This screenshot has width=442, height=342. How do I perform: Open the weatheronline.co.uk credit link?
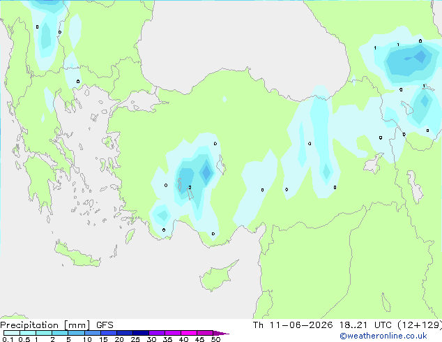383,336
